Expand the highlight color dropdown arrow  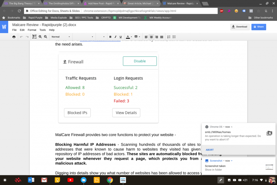tap(139, 37)
